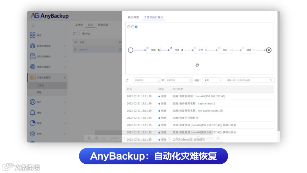Open the 持续数据保护 hexagon icon
Screen dimensions: 307x173
pos(32,67)
